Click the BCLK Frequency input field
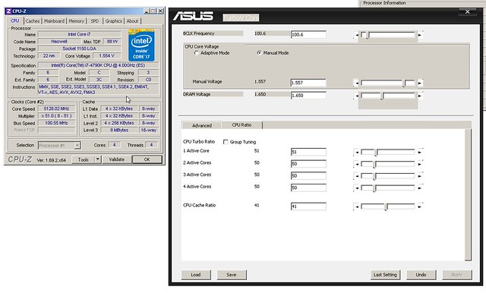486x293 pixels. [x=308, y=35]
